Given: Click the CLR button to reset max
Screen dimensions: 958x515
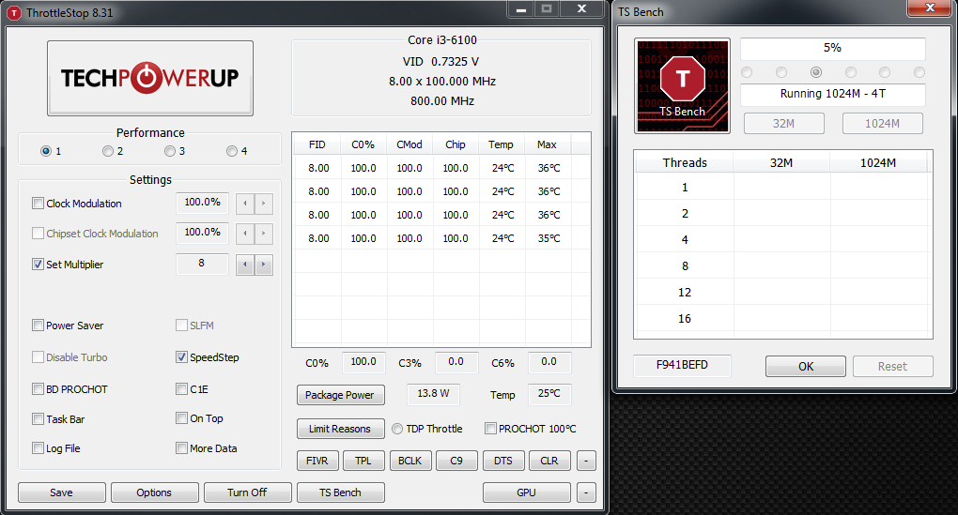Looking at the screenshot, I should click(549, 461).
